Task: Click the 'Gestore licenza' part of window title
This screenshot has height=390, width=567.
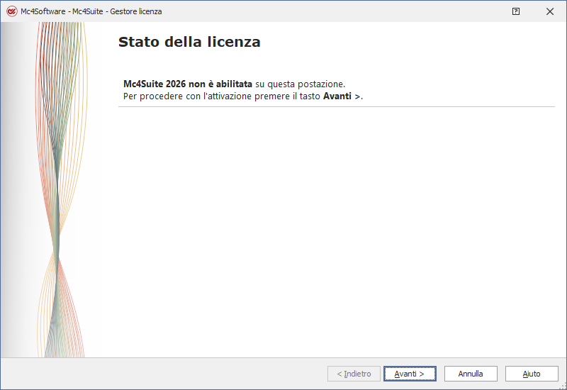Action: click(x=136, y=11)
